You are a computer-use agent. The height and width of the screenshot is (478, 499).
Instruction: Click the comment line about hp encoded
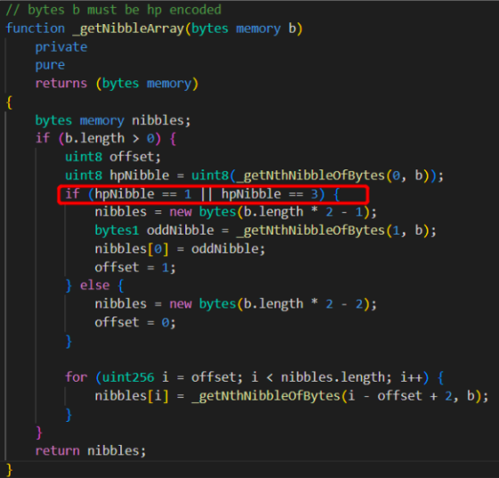[x=113, y=10]
